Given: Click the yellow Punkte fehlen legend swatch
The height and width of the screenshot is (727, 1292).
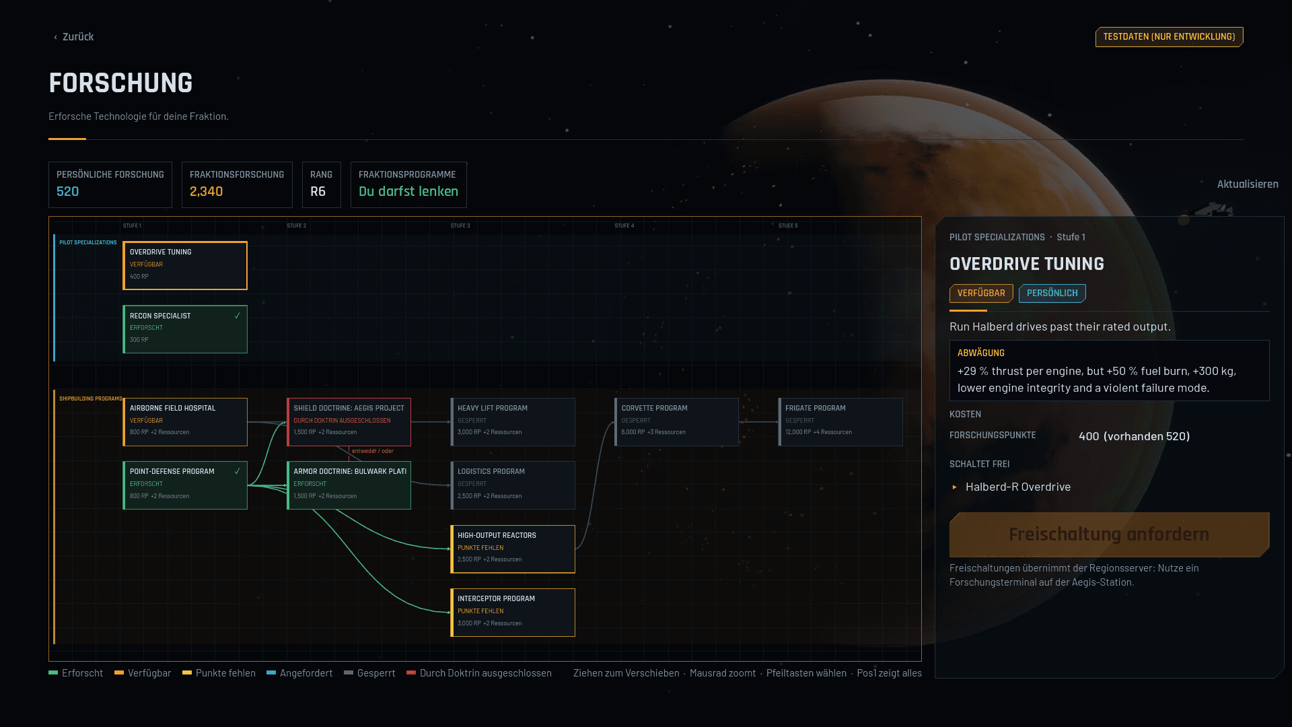Looking at the screenshot, I should tap(187, 672).
